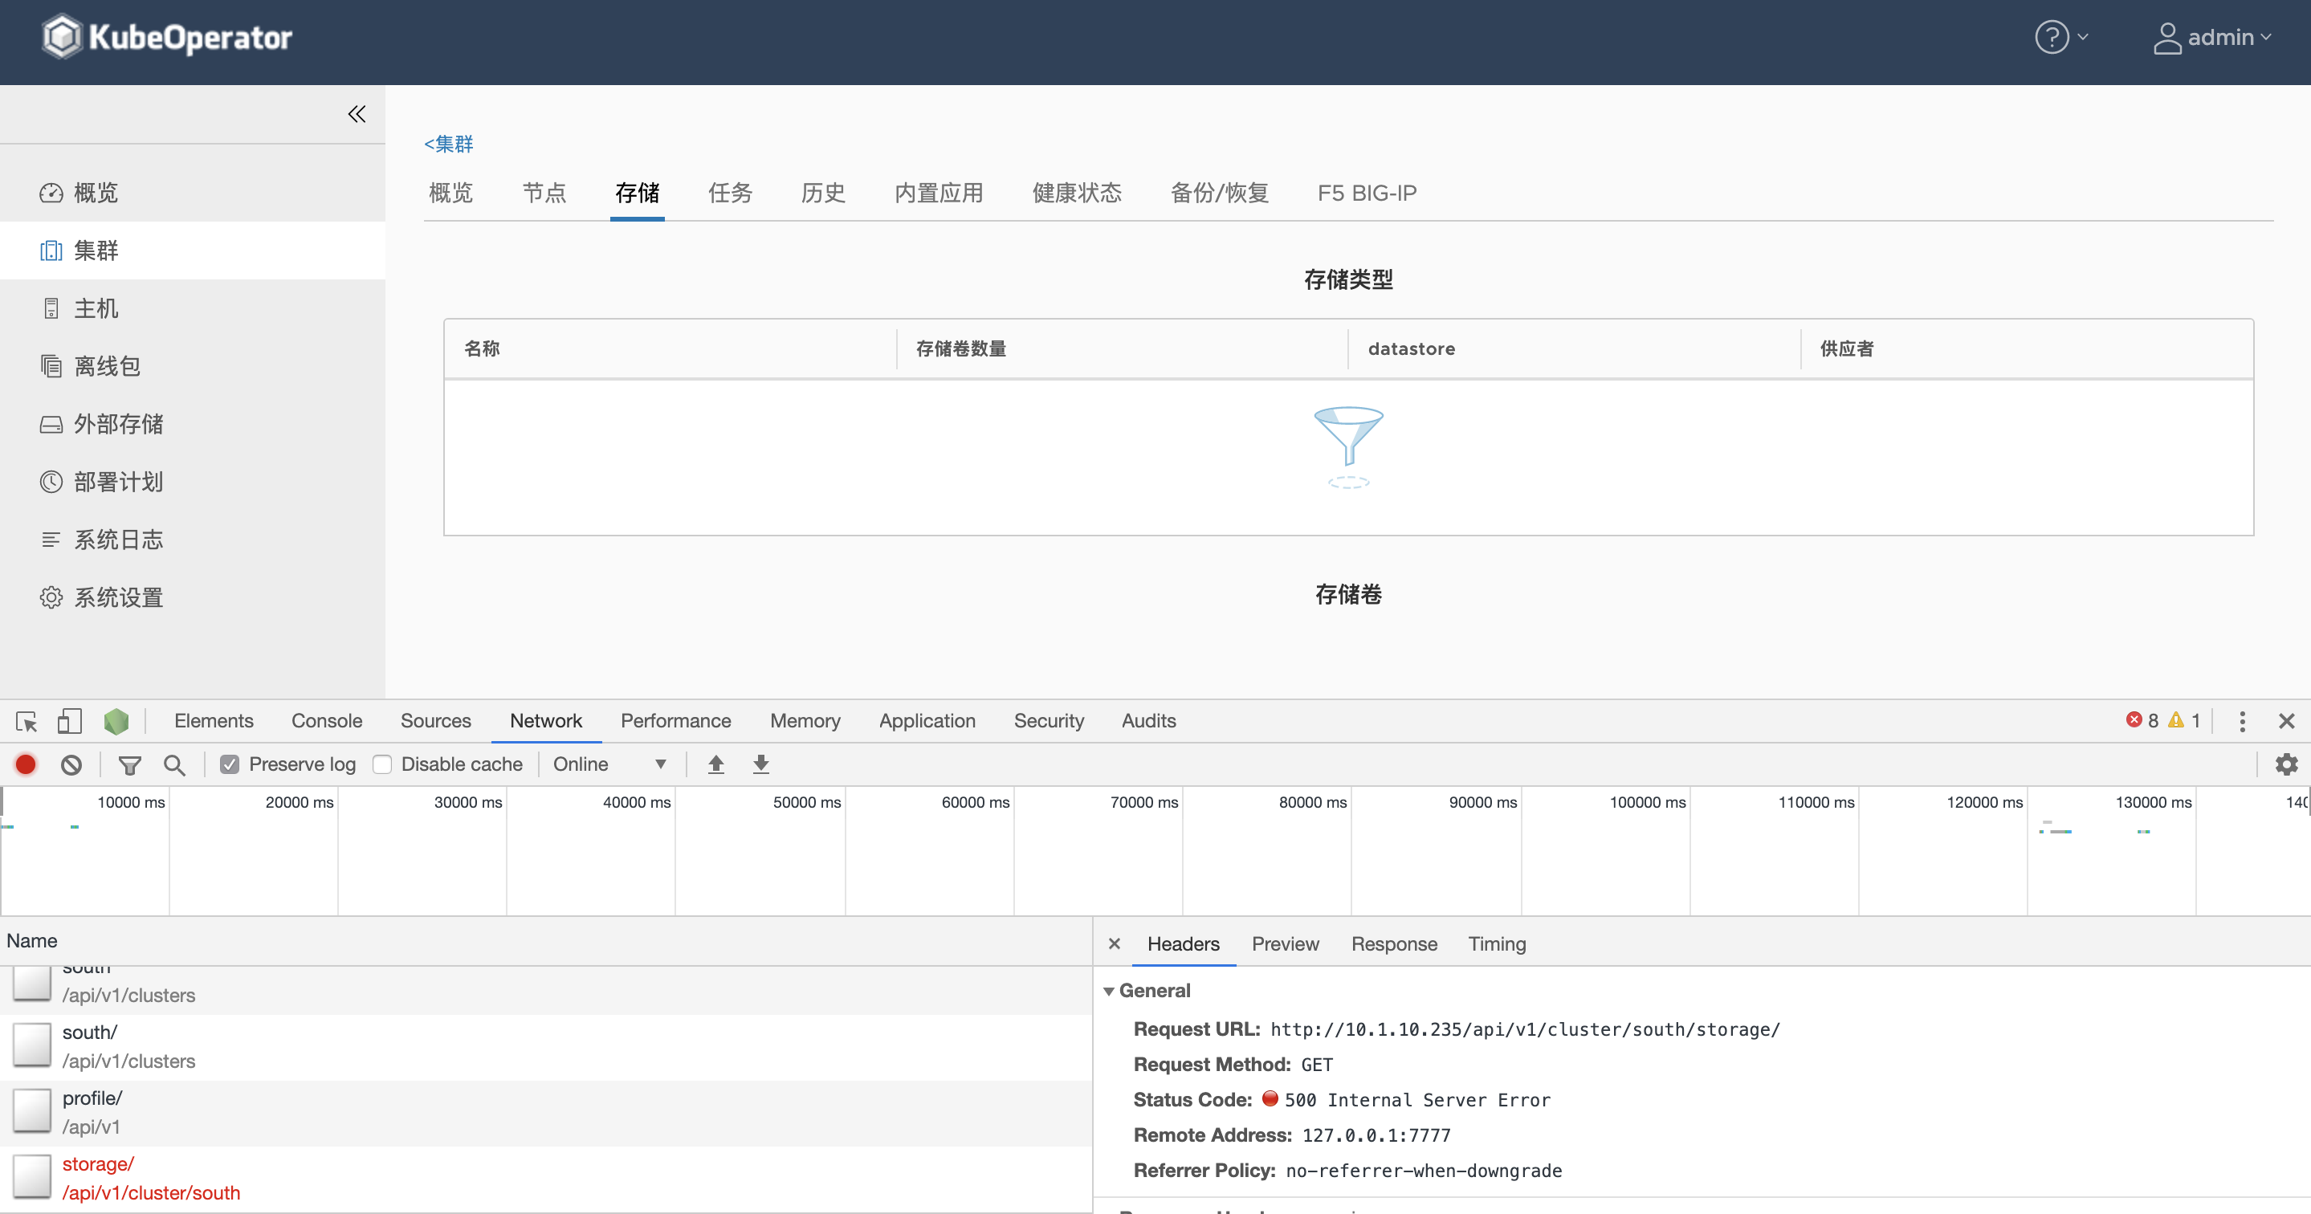
Task: Close the request details pane
Action: click(x=1115, y=944)
